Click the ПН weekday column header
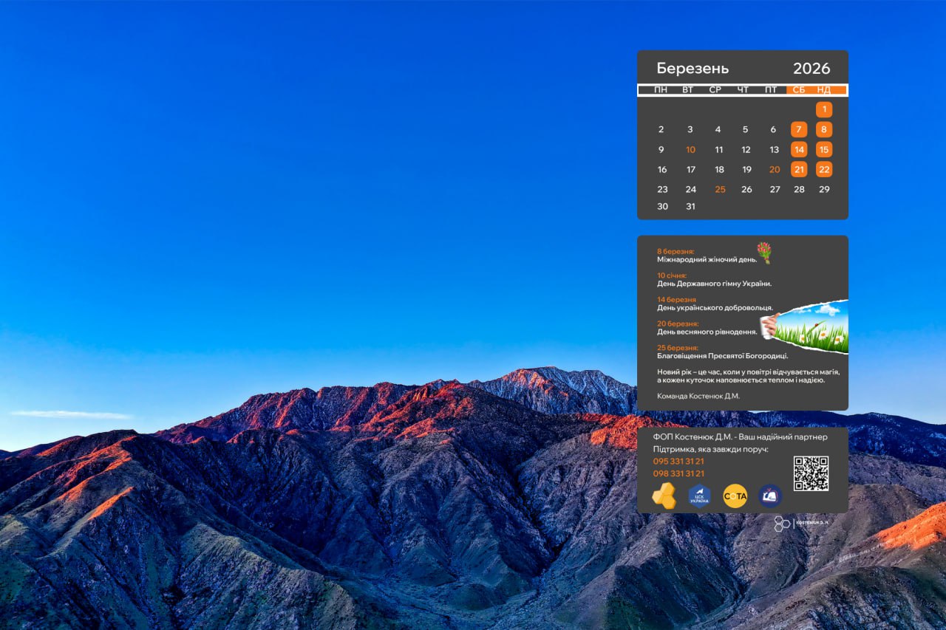The image size is (946, 630). pos(661,90)
